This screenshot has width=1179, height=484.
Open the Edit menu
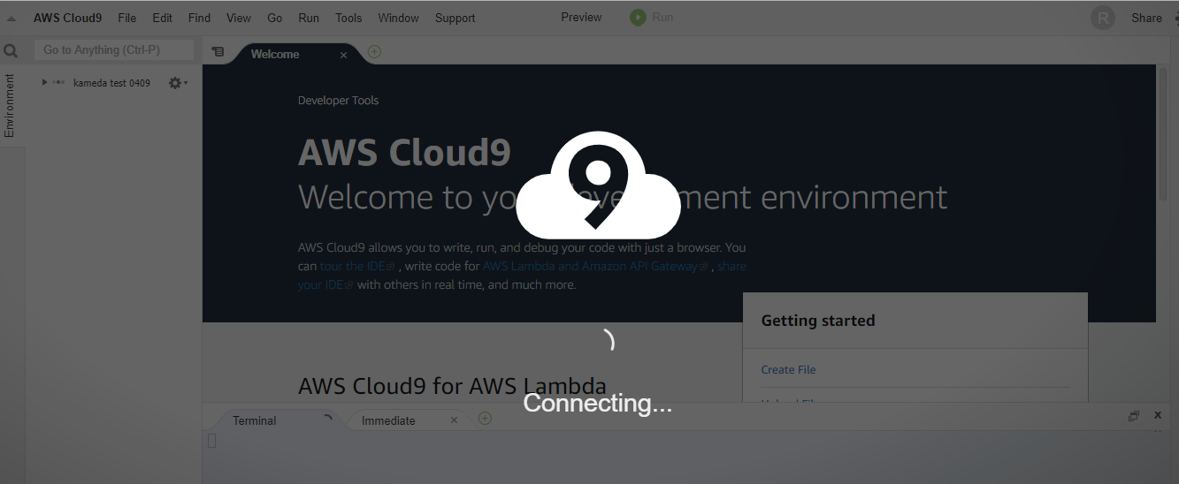pos(162,18)
